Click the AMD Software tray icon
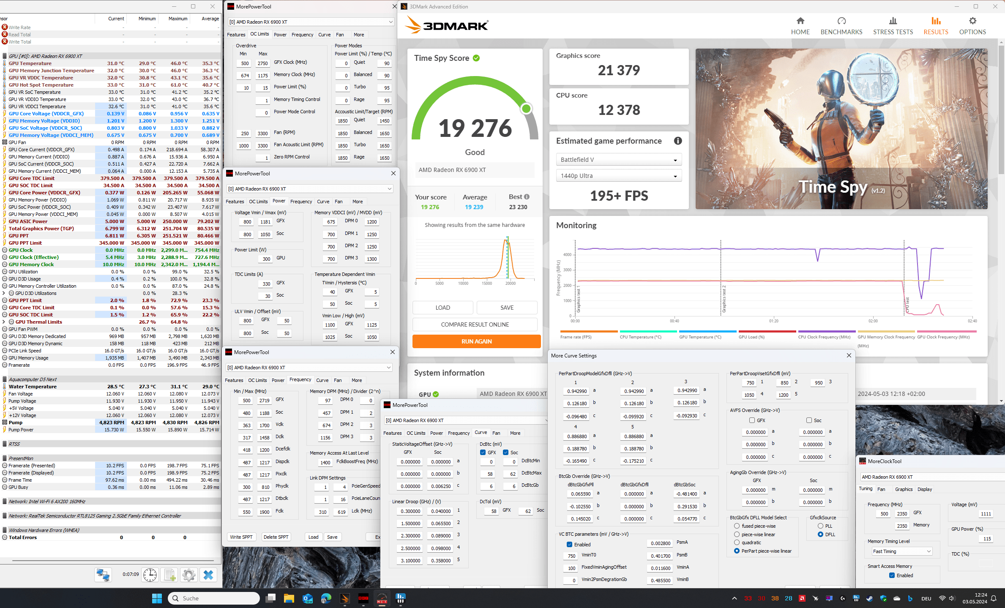 click(802, 598)
